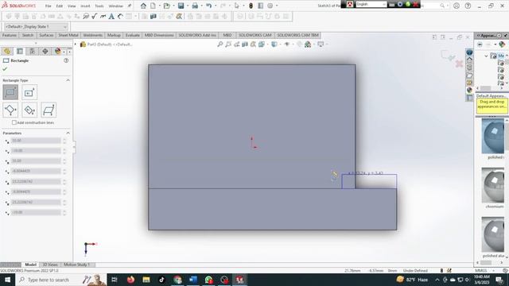Open the 3D Views tab at the bottom
The height and width of the screenshot is (286, 509).
pyautogui.click(x=50, y=265)
